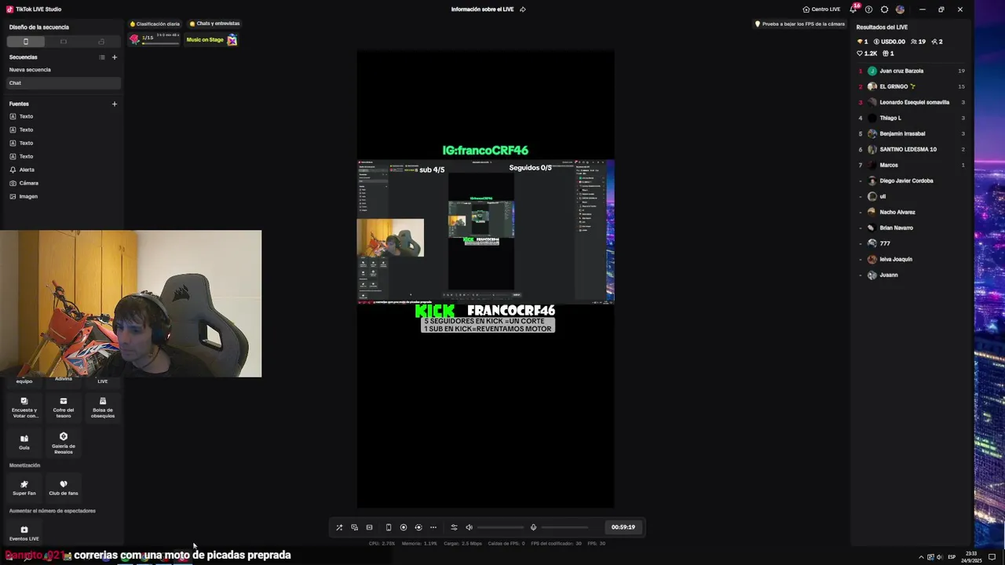
Task: Adjust the microphone volume slider
Action: point(565,527)
